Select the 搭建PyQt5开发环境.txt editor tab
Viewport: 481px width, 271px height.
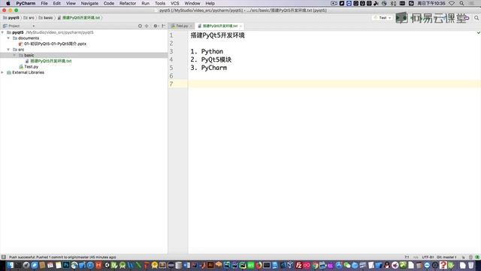[220, 26]
